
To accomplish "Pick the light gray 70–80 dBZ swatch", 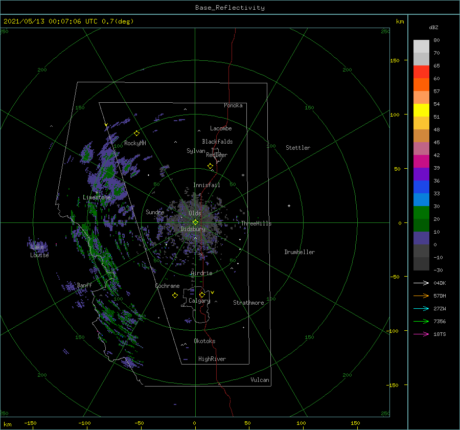I will point(421,47).
